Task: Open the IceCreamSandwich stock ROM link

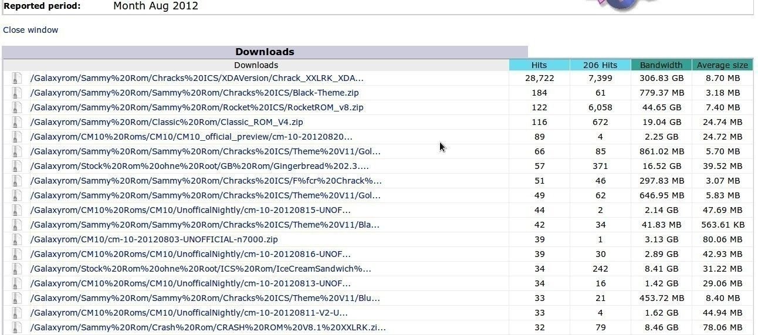Action: tap(201, 269)
